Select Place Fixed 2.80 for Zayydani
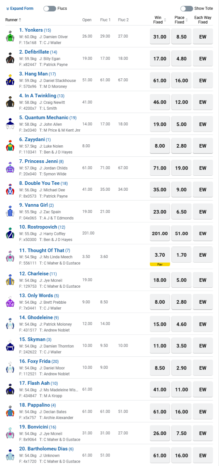Screen dimensions: 219x466 coord(181,146)
